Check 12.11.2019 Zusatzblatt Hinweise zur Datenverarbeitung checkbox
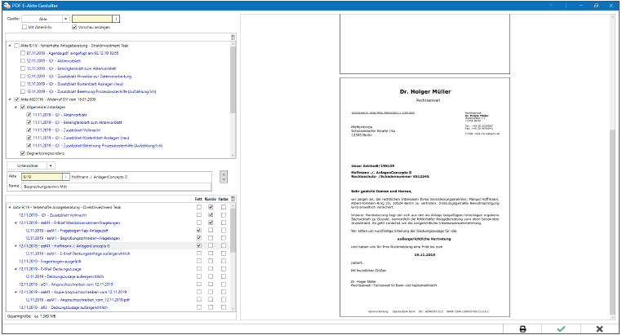Viewport: 622px width, 335px height. coord(23,77)
